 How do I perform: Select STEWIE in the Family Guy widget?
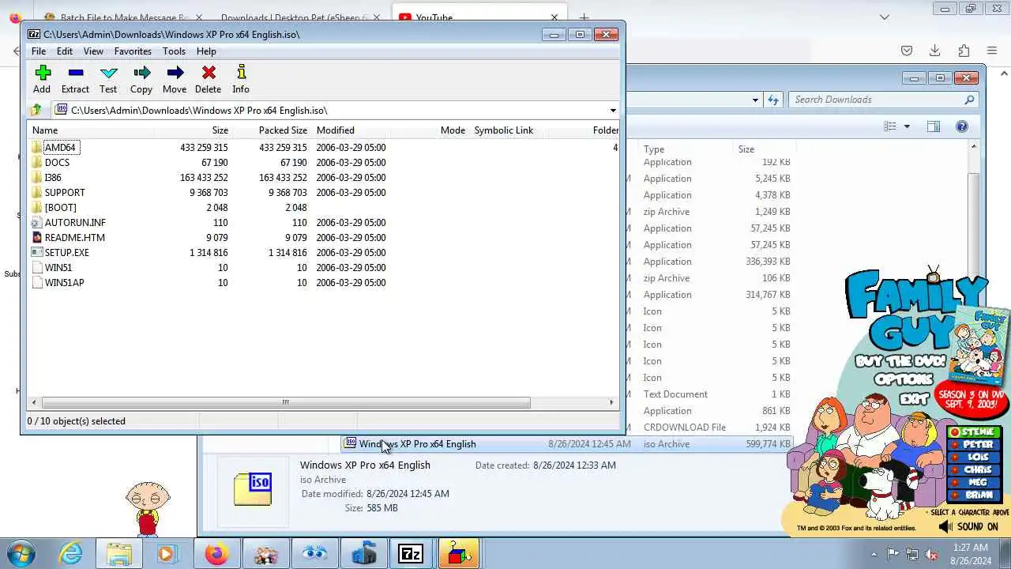point(975,432)
